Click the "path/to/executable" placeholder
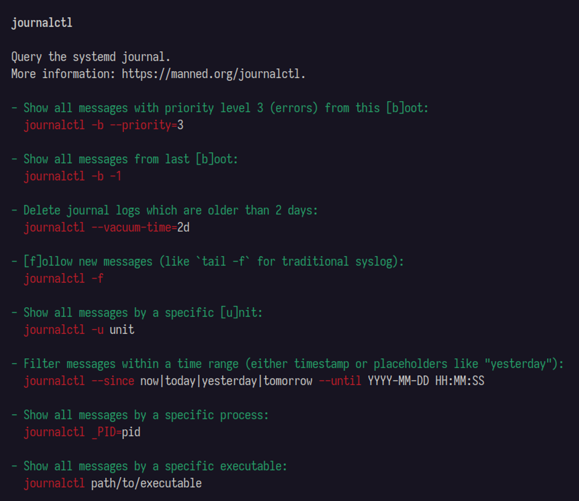Image resolution: width=579 pixels, height=501 pixels. coord(146,483)
